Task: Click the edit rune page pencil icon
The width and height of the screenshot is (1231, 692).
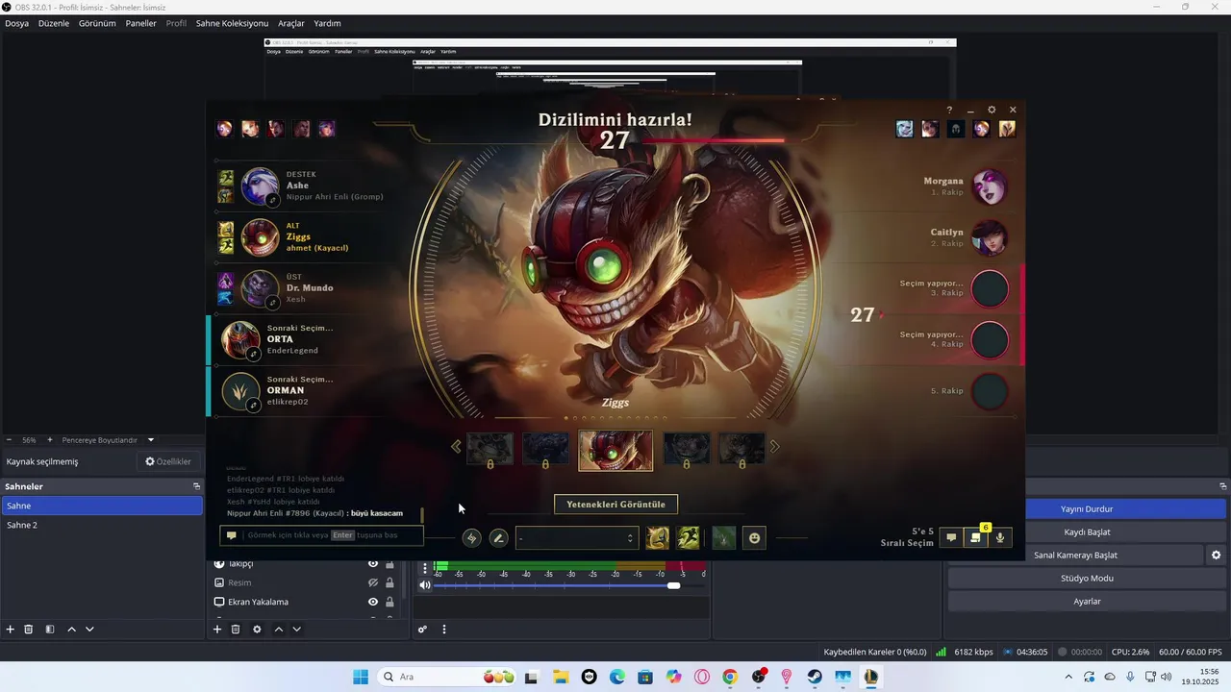Action: [498, 538]
